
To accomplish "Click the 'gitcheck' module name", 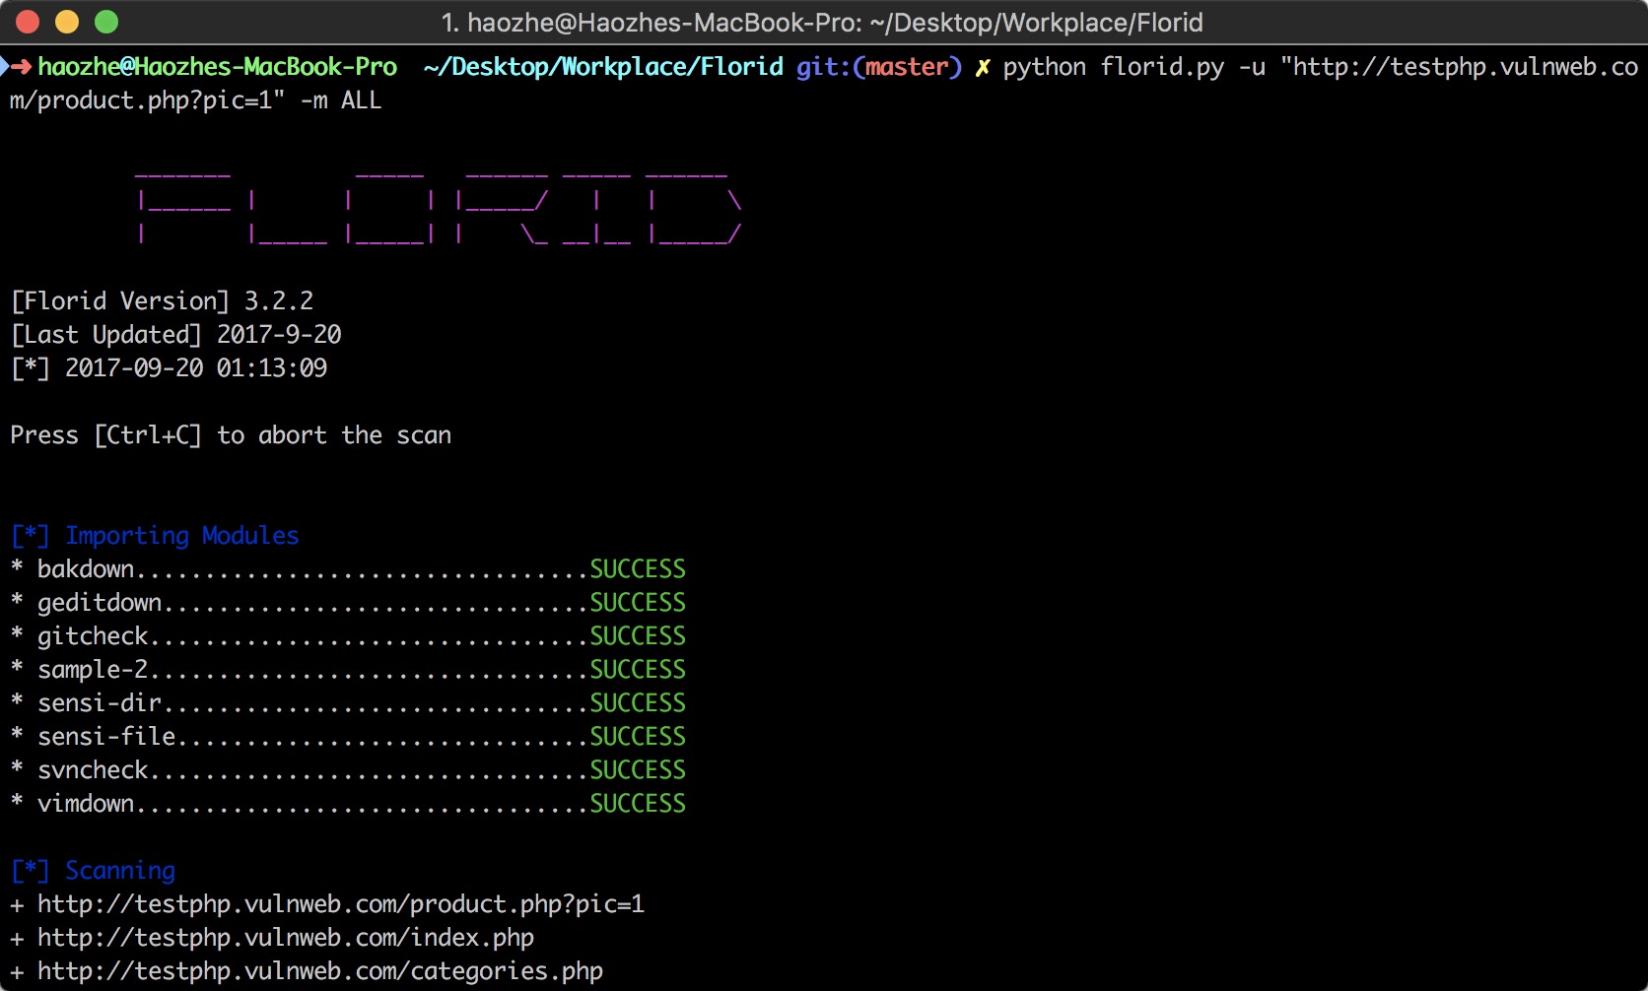I will [93, 636].
